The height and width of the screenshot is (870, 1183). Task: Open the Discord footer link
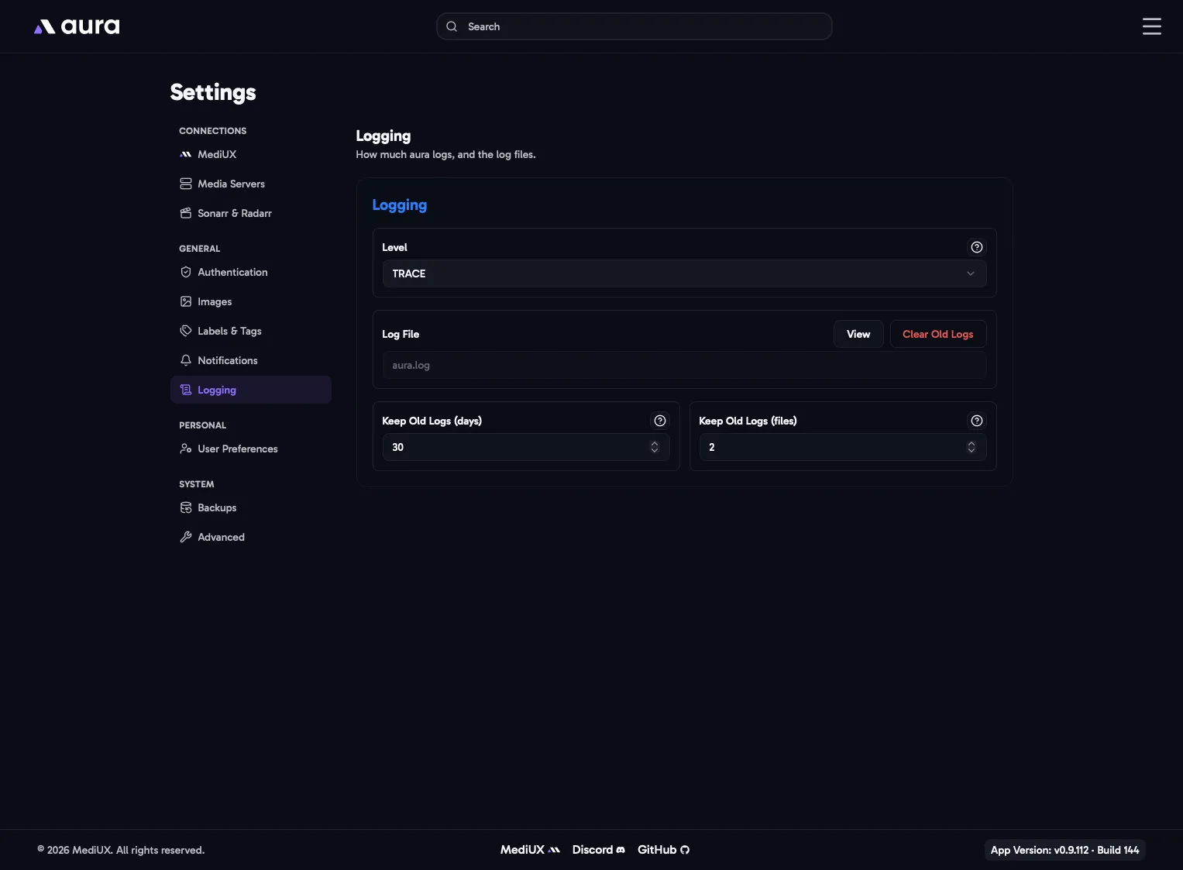point(598,850)
